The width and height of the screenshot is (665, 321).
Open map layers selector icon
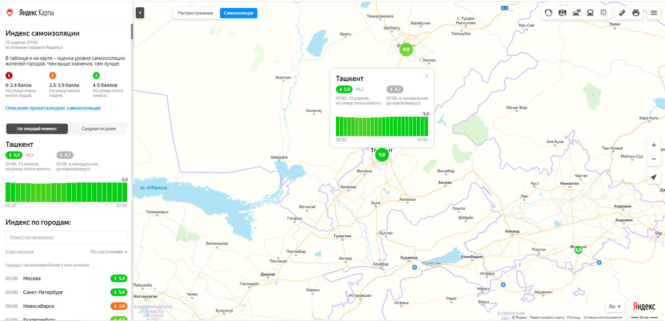point(604,13)
